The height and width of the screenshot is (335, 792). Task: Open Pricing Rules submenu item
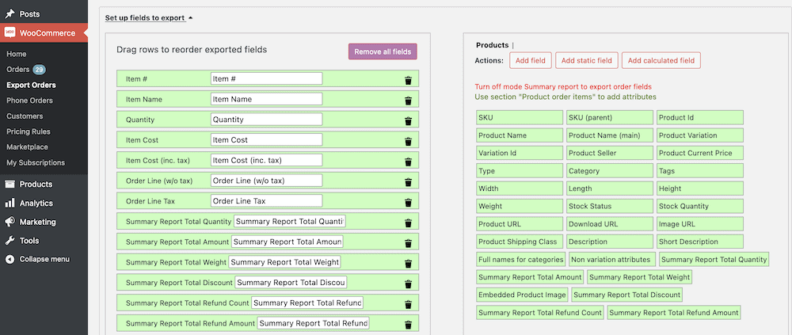tap(29, 131)
